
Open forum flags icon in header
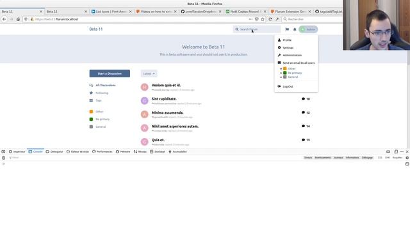click(287, 29)
